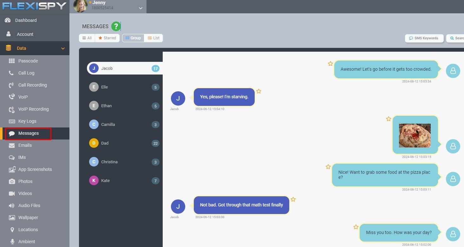Open the pizza photo thumbnail
Screen dimensions: 464x247
pos(415,135)
